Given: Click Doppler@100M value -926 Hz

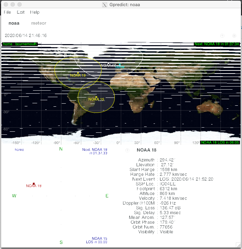Looking at the screenshot, I should click(x=168, y=203).
